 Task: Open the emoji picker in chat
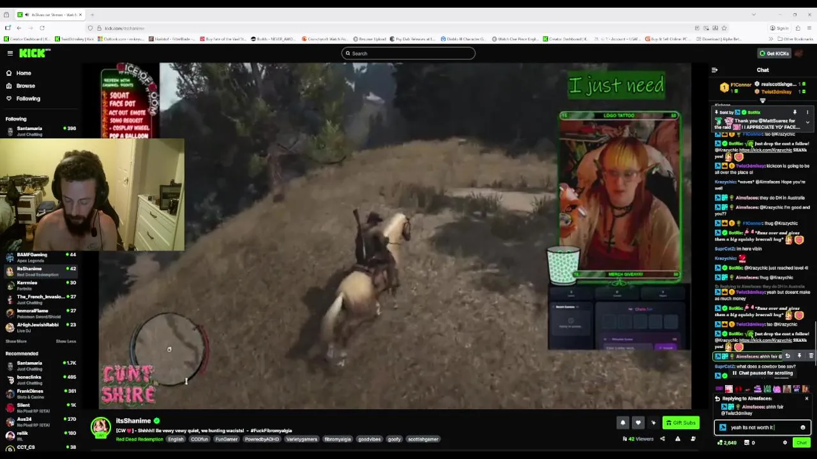(803, 428)
